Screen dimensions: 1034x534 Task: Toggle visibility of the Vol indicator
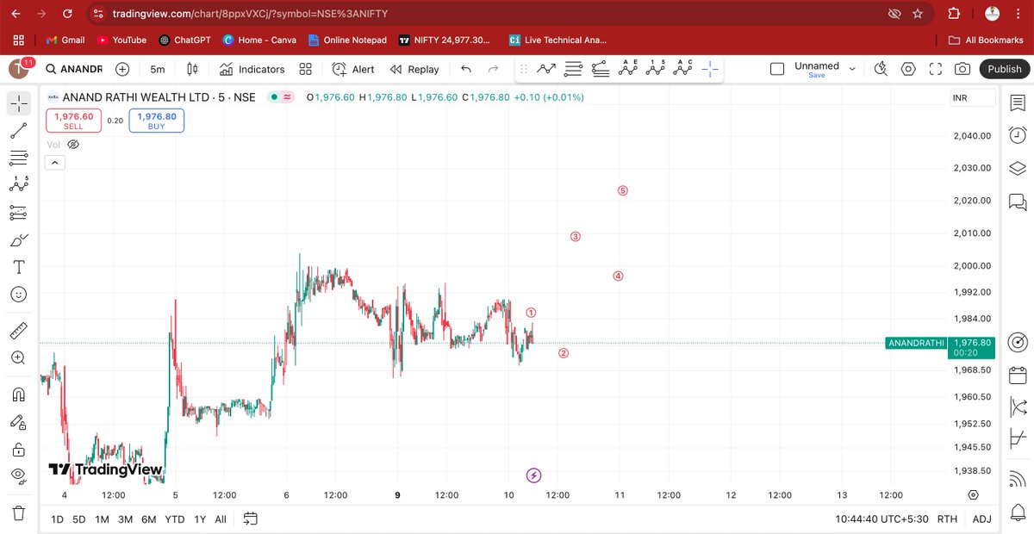coord(73,144)
